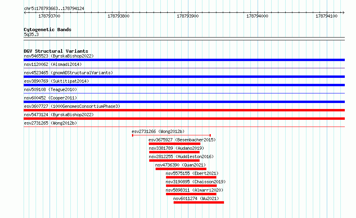Click the right arrow end of ruler

click(343, 13)
